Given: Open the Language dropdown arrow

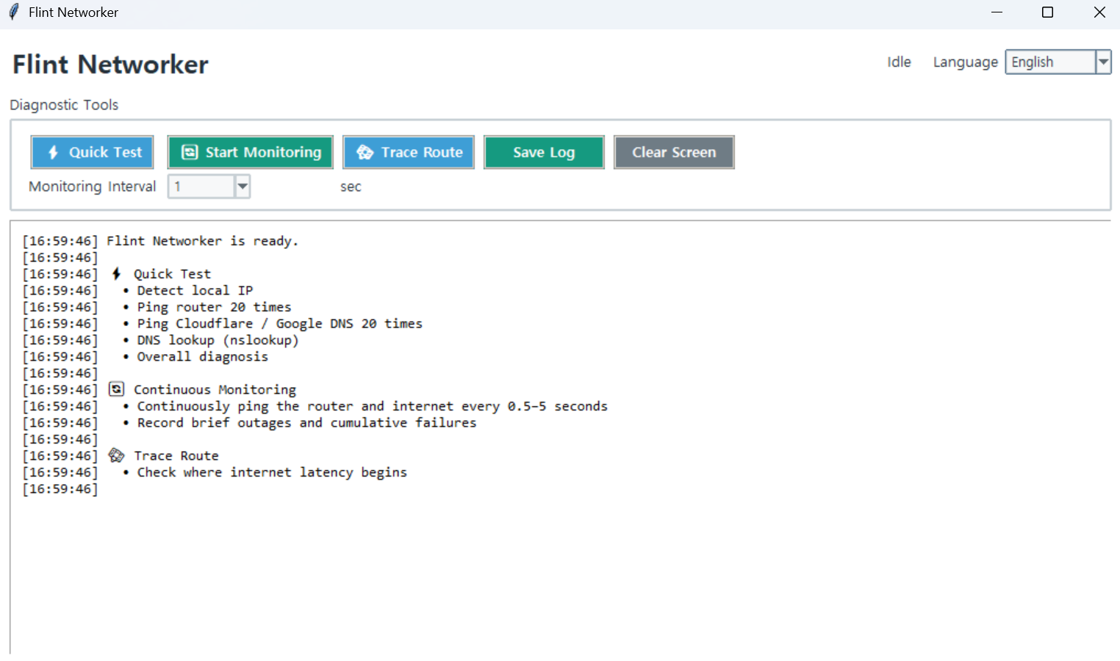Looking at the screenshot, I should [x=1103, y=62].
